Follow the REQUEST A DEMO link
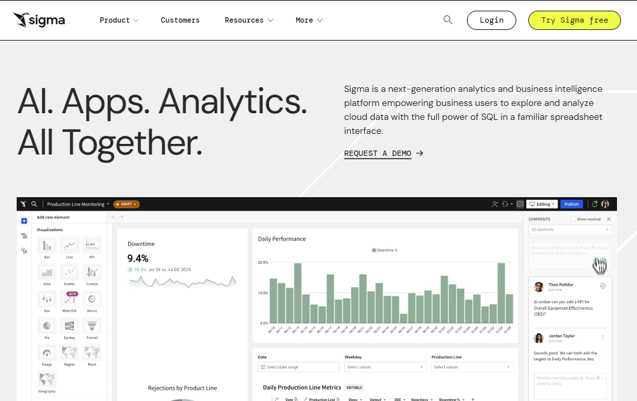Screen dimensions: 637x401 pyautogui.click(x=384, y=153)
